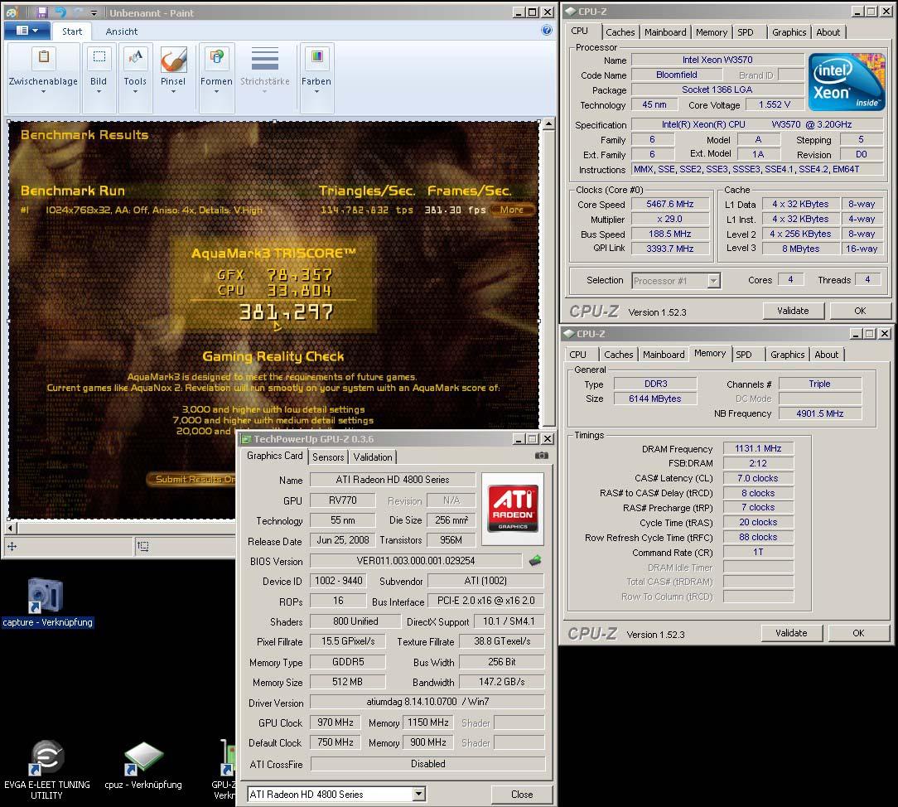Switch to the Start ribbon tab

tap(72, 31)
